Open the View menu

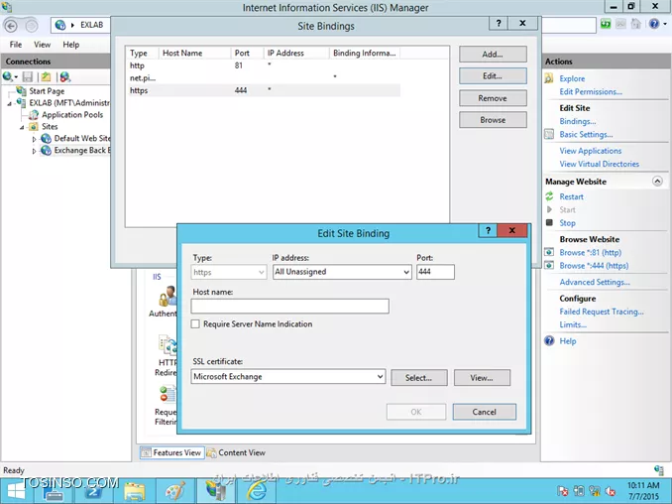click(x=42, y=45)
